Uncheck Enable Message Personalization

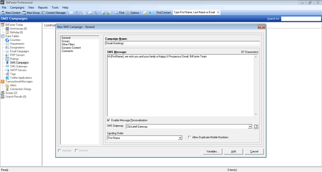point(109,120)
